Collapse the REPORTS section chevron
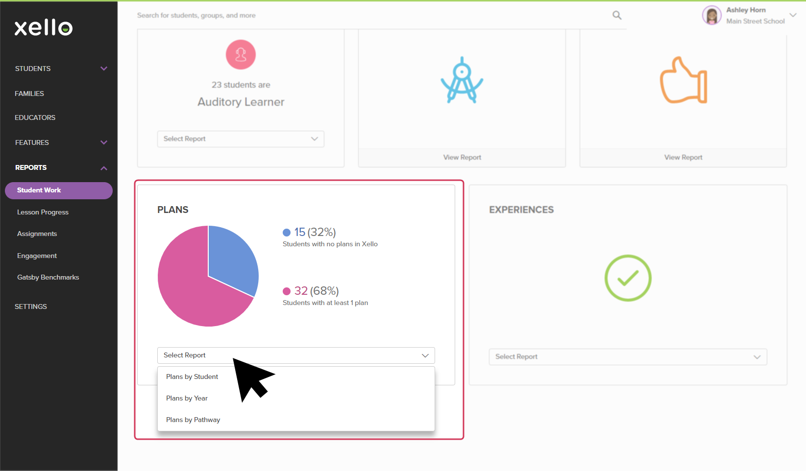The image size is (806, 471). tap(103, 167)
